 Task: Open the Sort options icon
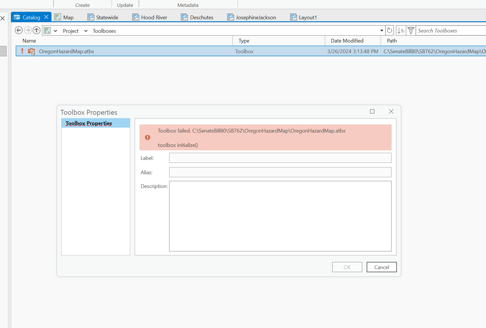tap(401, 30)
